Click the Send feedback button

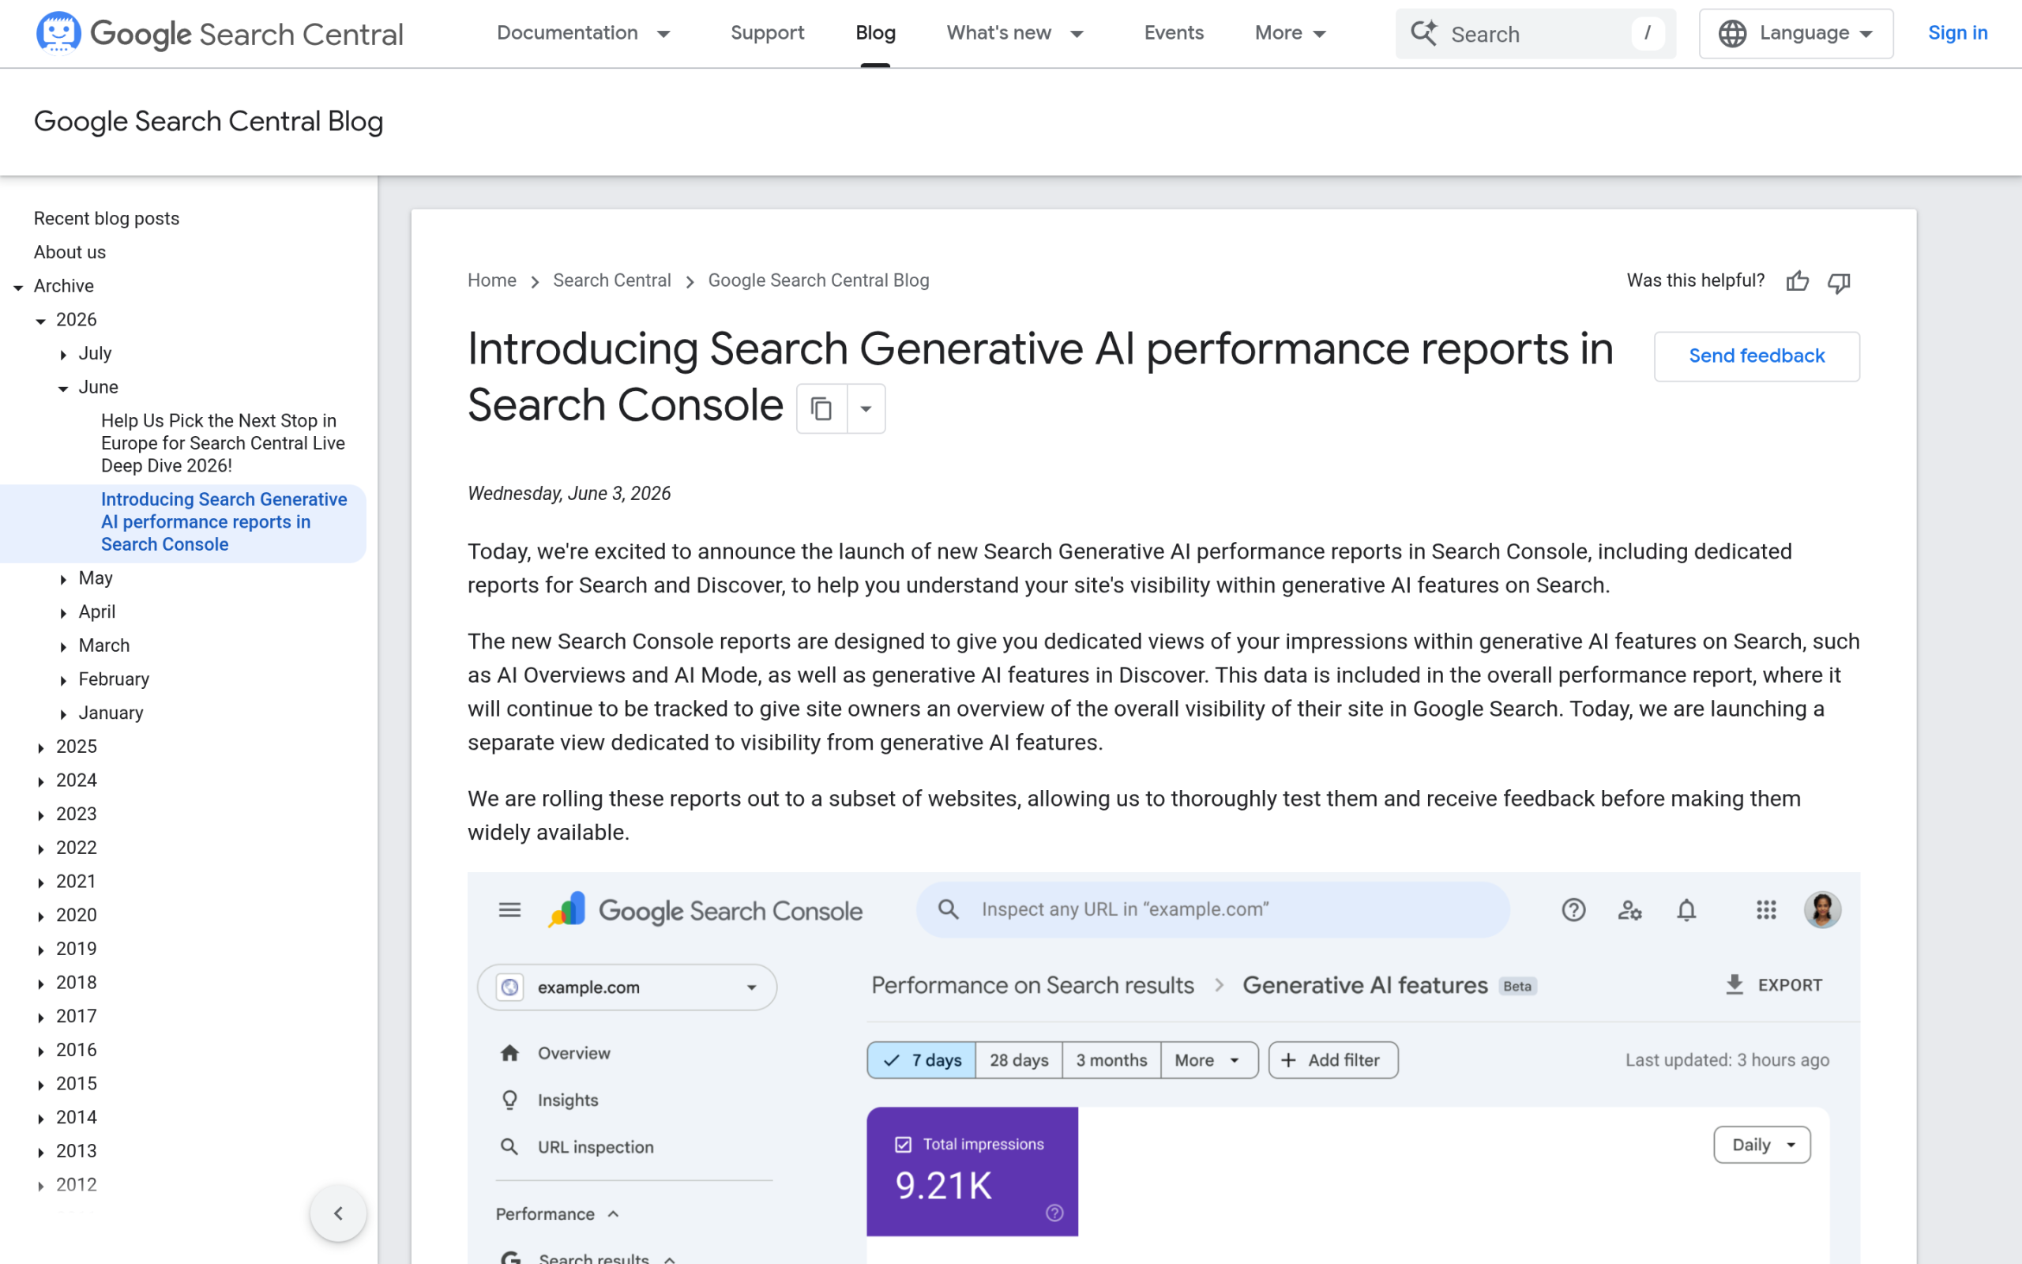click(1757, 356)
